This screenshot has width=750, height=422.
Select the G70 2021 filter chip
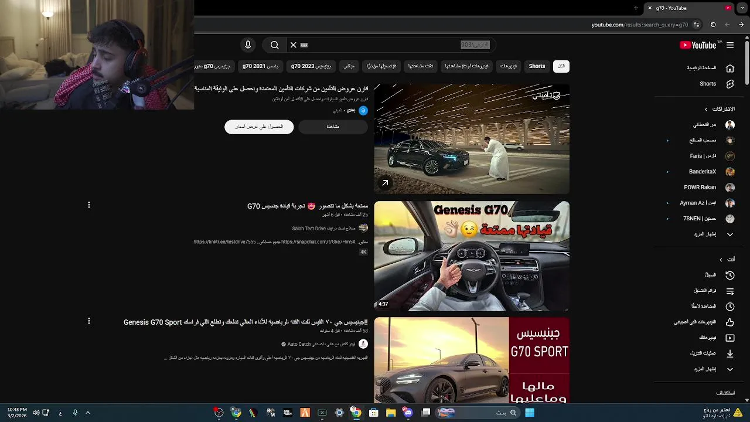(261, 66)
